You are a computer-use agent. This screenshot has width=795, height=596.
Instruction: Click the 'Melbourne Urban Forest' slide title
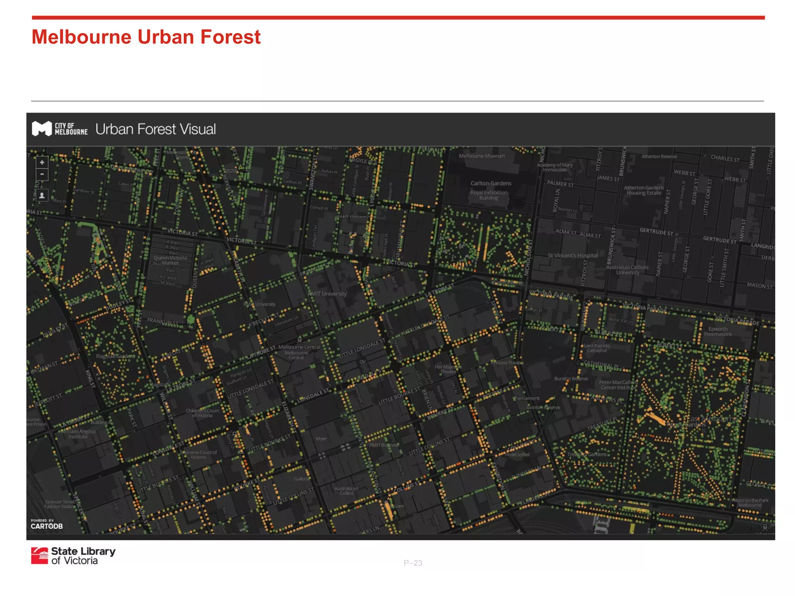pyautogui.click(x=146, y=37)
